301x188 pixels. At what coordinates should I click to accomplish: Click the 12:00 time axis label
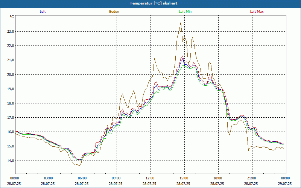151,178
